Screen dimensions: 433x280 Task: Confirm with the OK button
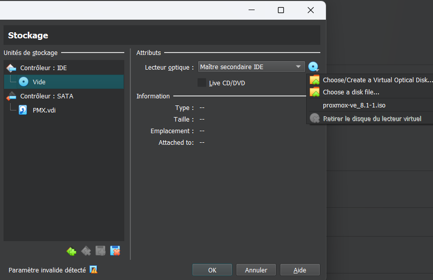(212, 270)
